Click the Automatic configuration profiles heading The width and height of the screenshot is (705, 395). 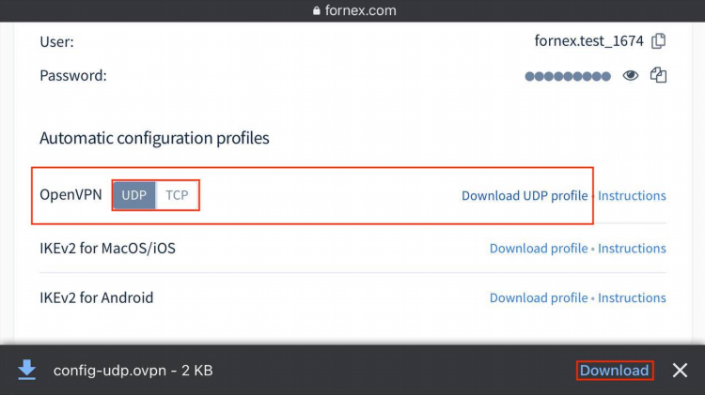154,138
